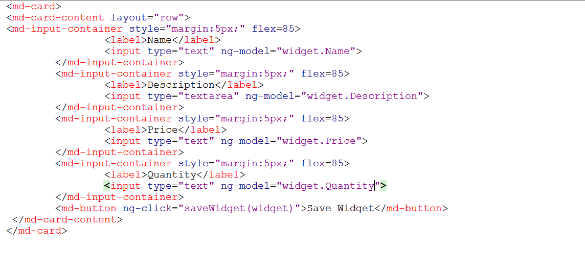Click the "widget.Name" ng-model value
This screenshot has height=253, width=585.
click(x=316, y=51)
